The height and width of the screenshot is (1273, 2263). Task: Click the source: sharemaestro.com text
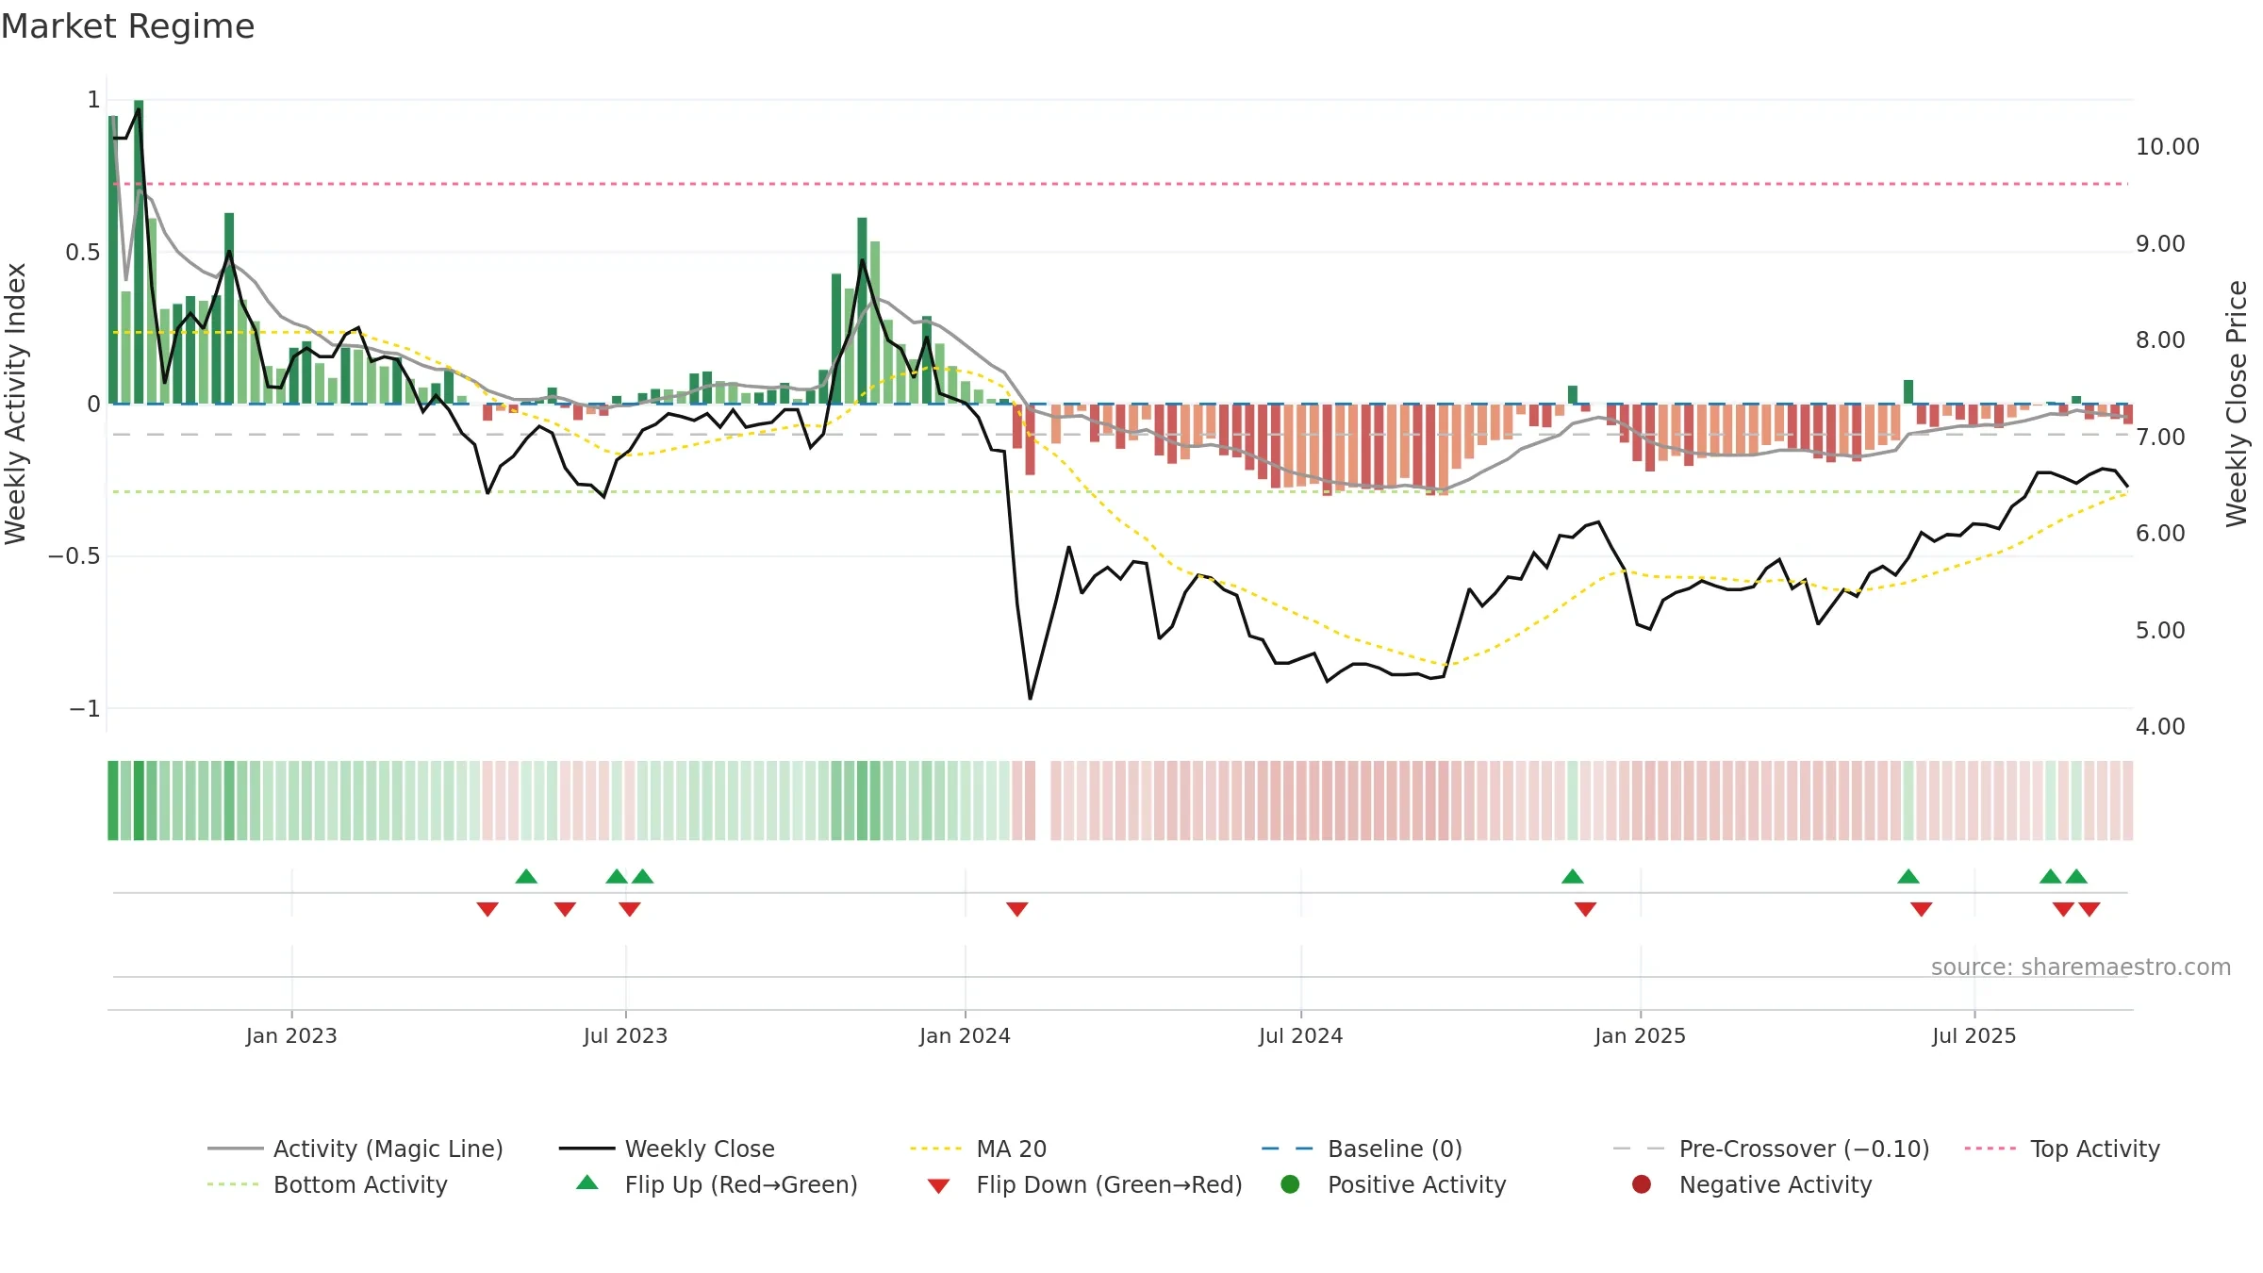click(2081, 967)
